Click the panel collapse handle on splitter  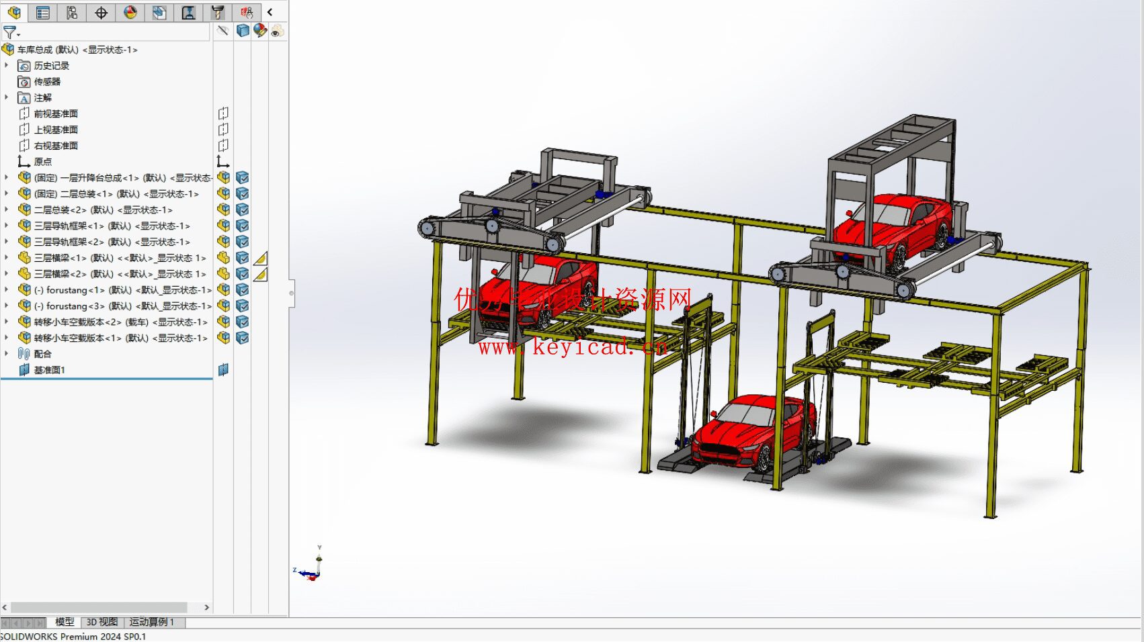[291, 293]
